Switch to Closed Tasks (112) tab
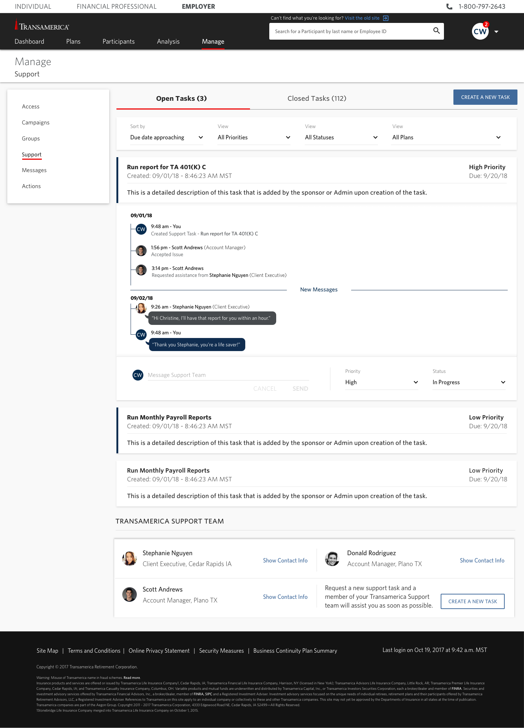Screen dimensions: 524x728 pyautogui.click(x=317, y=99)
